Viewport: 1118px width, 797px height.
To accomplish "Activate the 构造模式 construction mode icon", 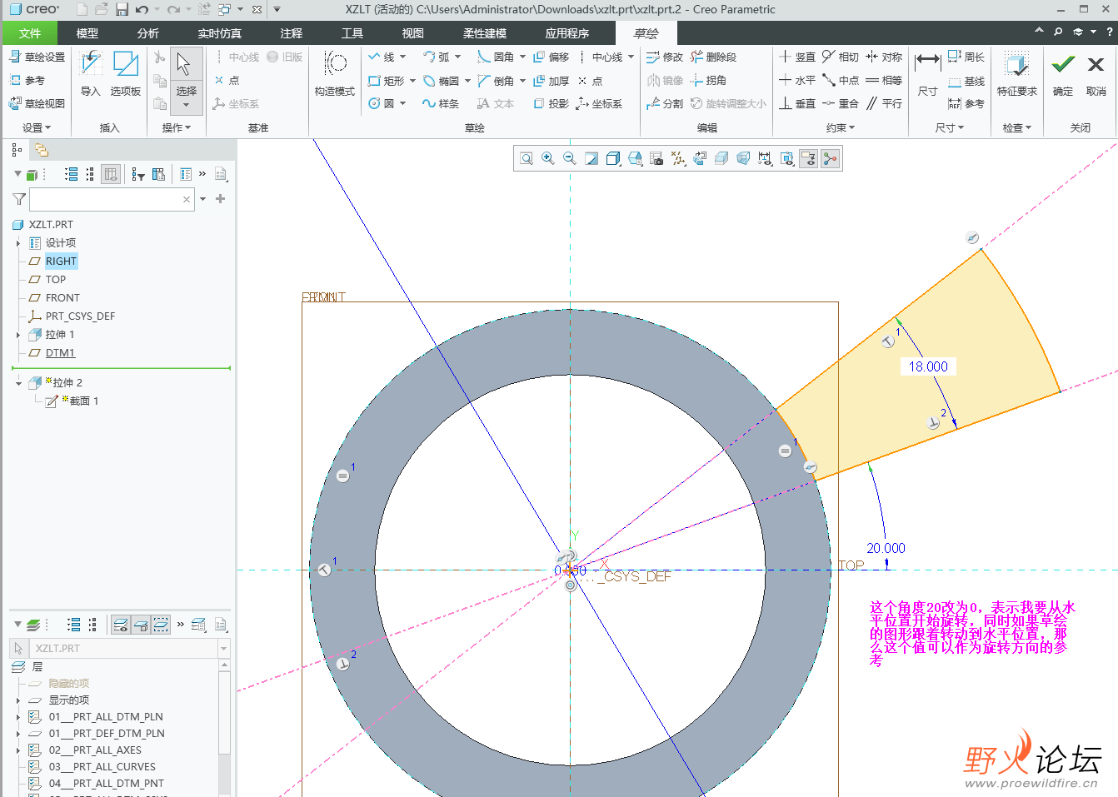I will pos(335,64).
